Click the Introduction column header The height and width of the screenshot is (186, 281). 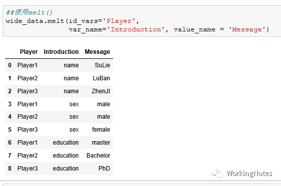pos(61,52)
